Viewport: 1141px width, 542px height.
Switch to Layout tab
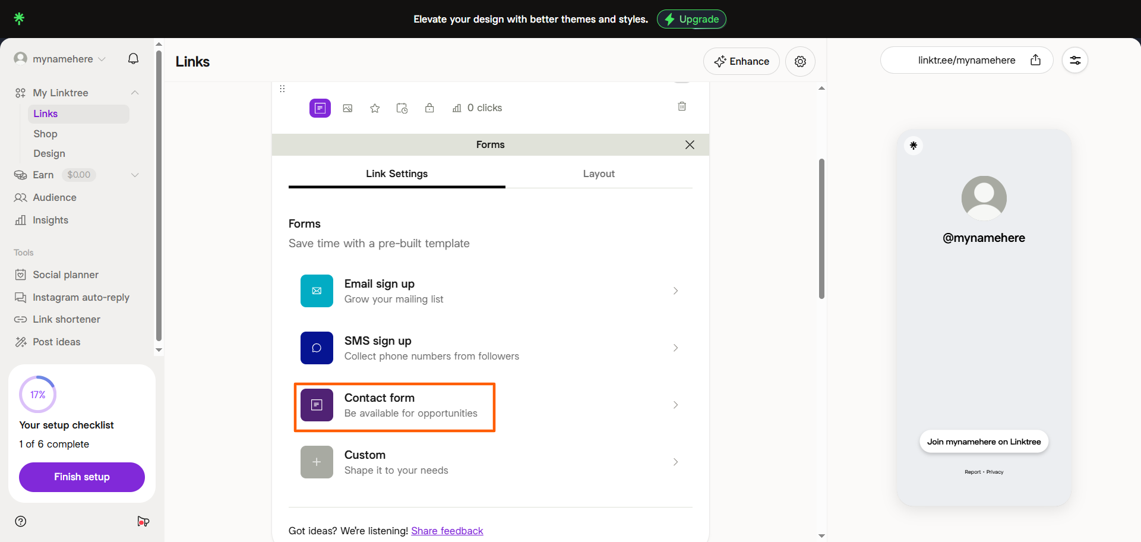point(599,174)
